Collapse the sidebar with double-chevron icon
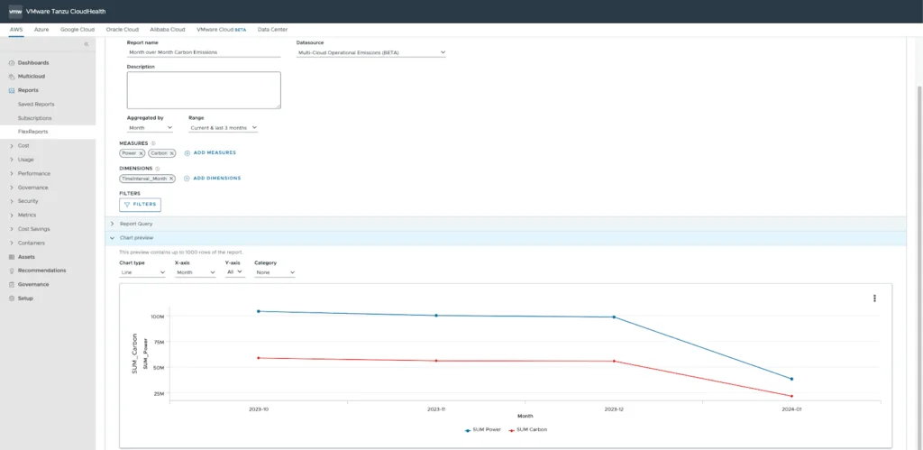923x450 pixels. tap(87, 44)
